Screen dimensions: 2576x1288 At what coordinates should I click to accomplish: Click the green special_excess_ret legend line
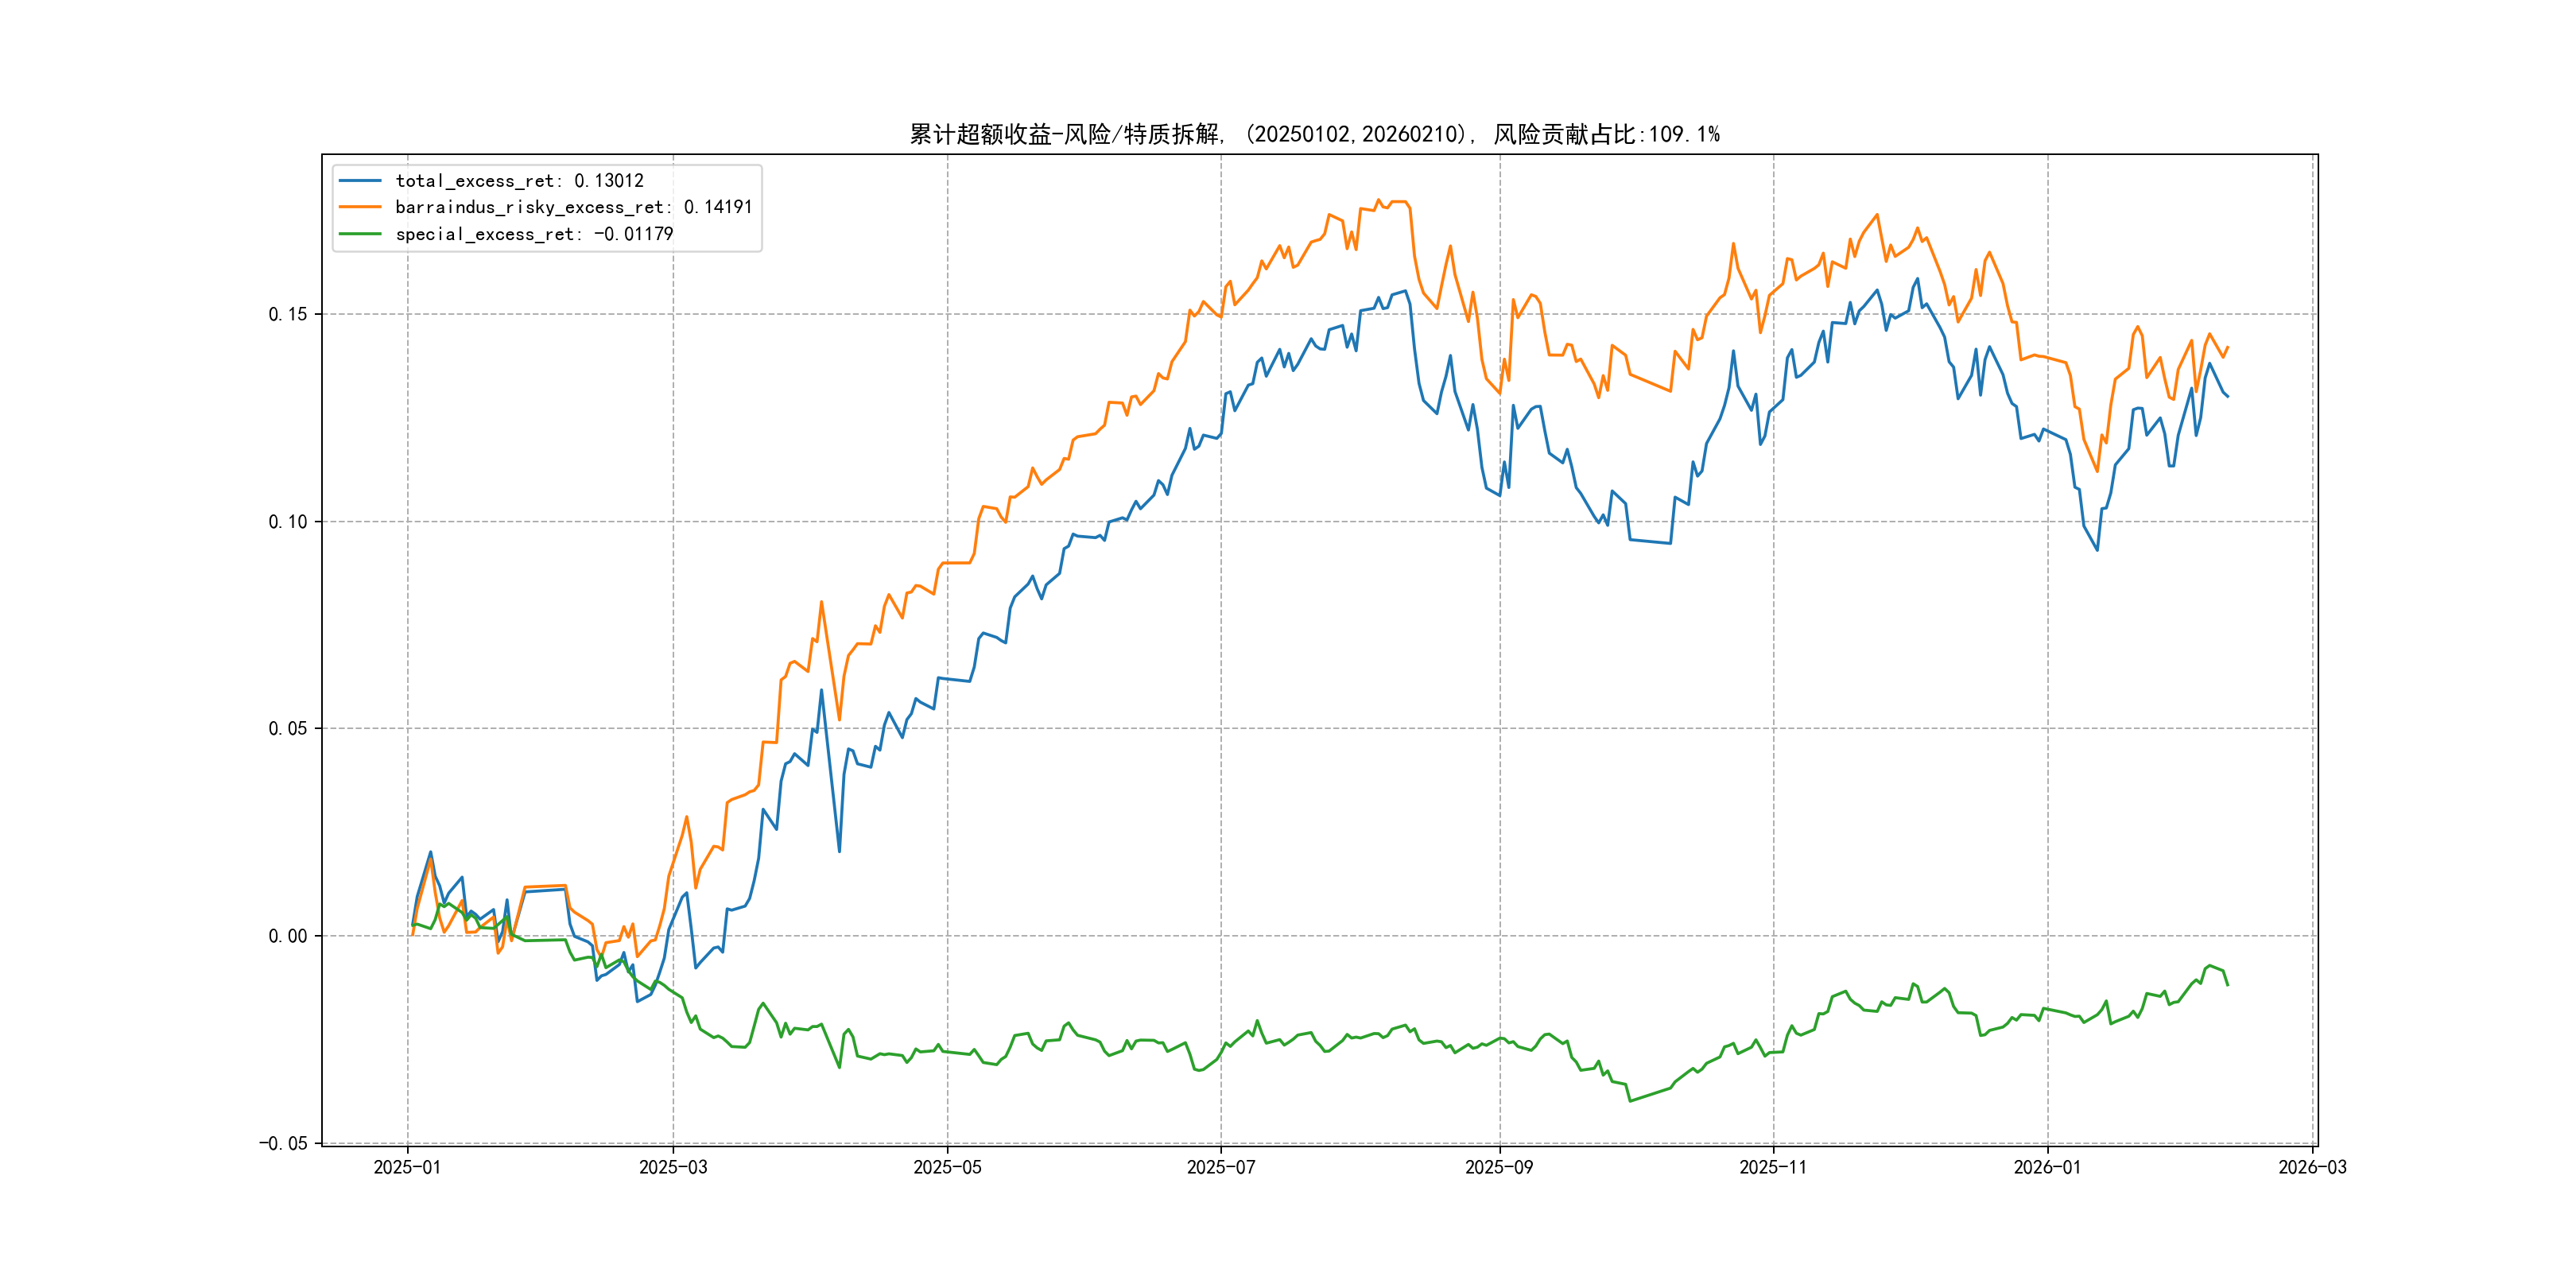(x=360, y=234)
